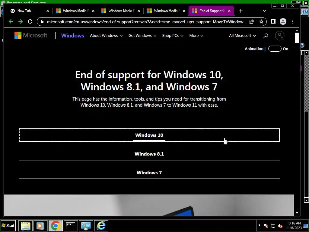Toggle the Animation switch

tap(275, 49)
